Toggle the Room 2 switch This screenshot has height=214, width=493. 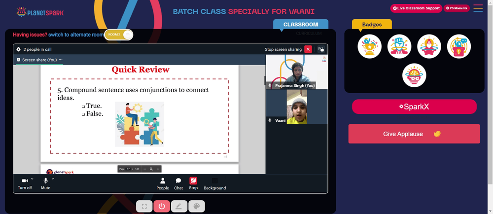[118, 35]
